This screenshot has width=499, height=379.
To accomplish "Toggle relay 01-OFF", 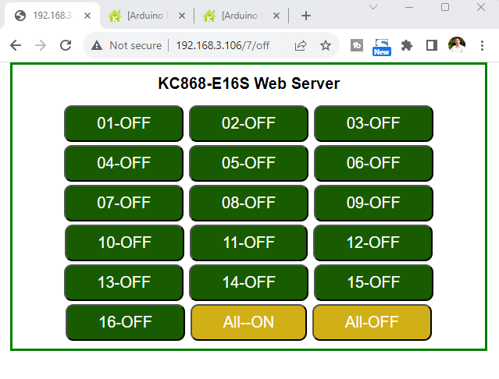I will (x=123, y=123).
